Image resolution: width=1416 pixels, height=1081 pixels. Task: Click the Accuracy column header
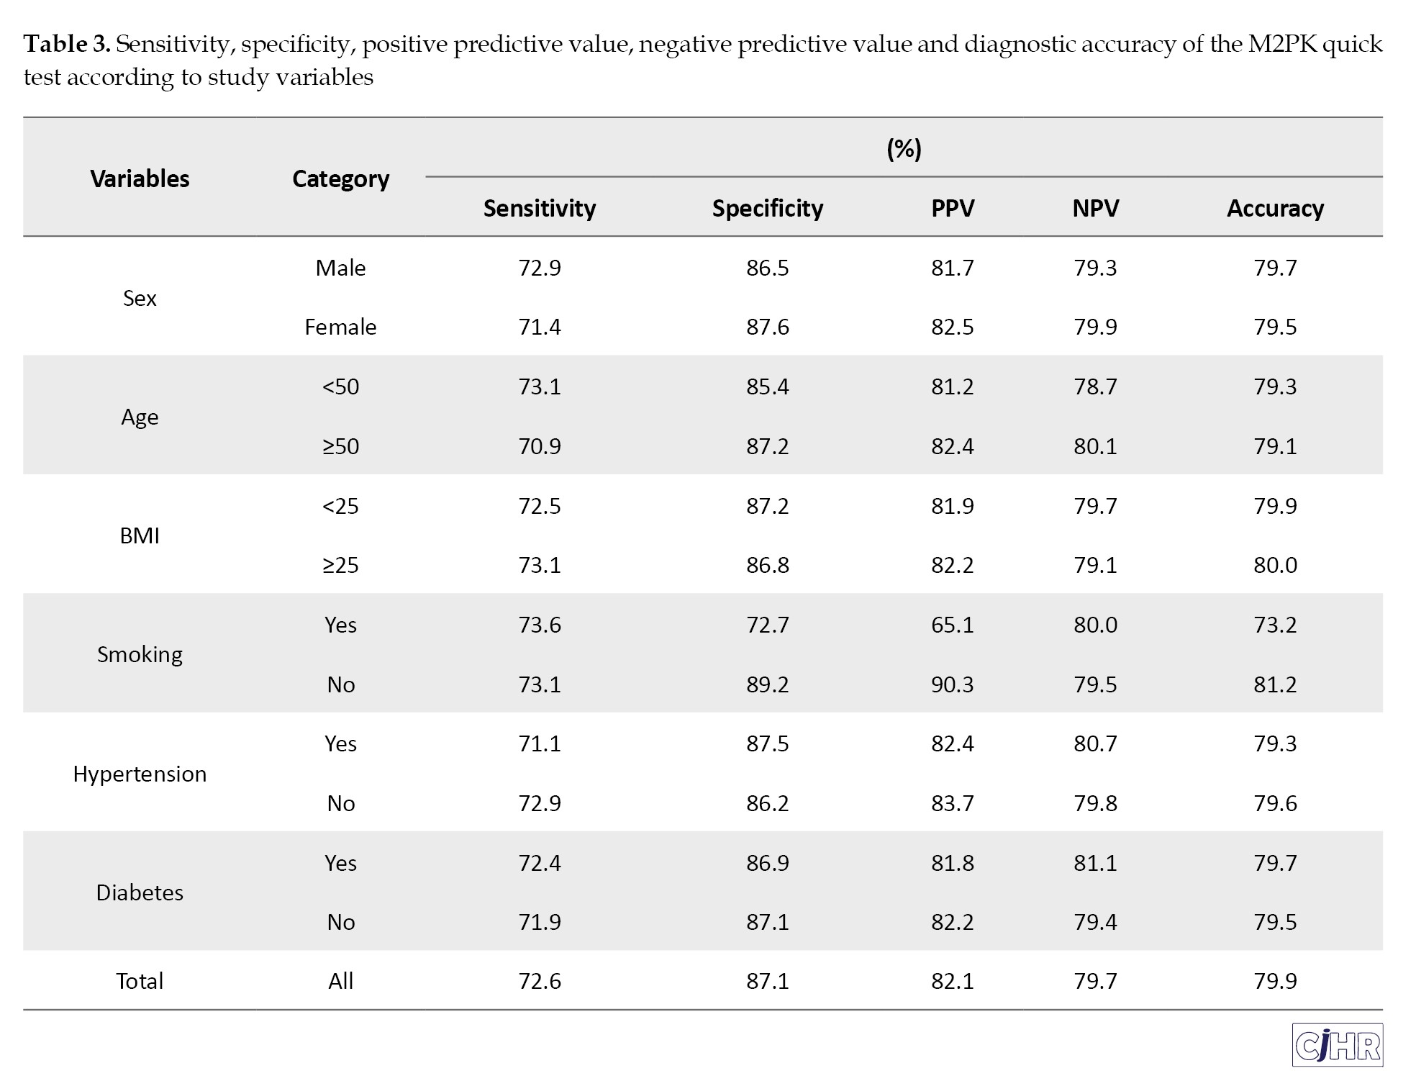click(x=1275, y=208)
